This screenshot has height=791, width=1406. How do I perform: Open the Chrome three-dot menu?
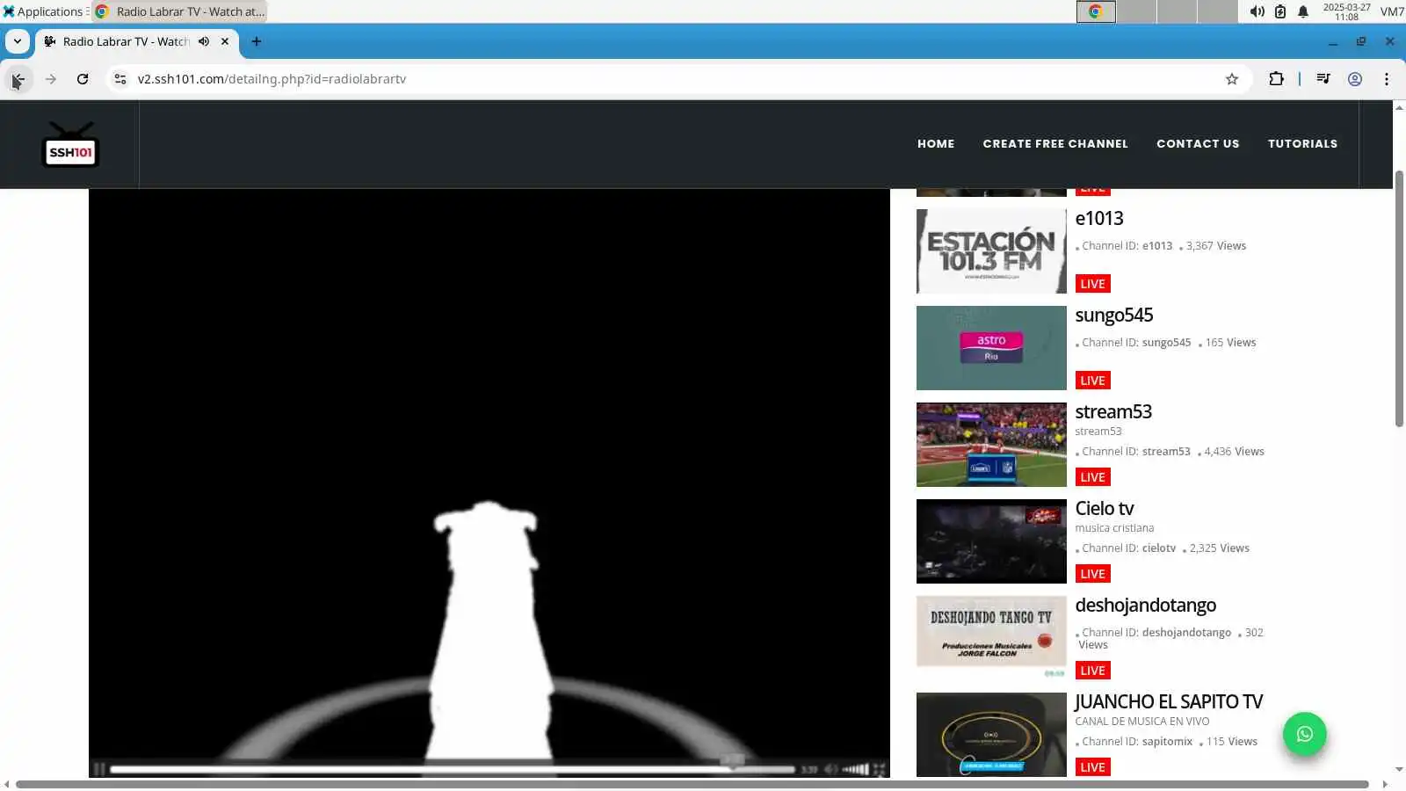[x=1387, y=79]
